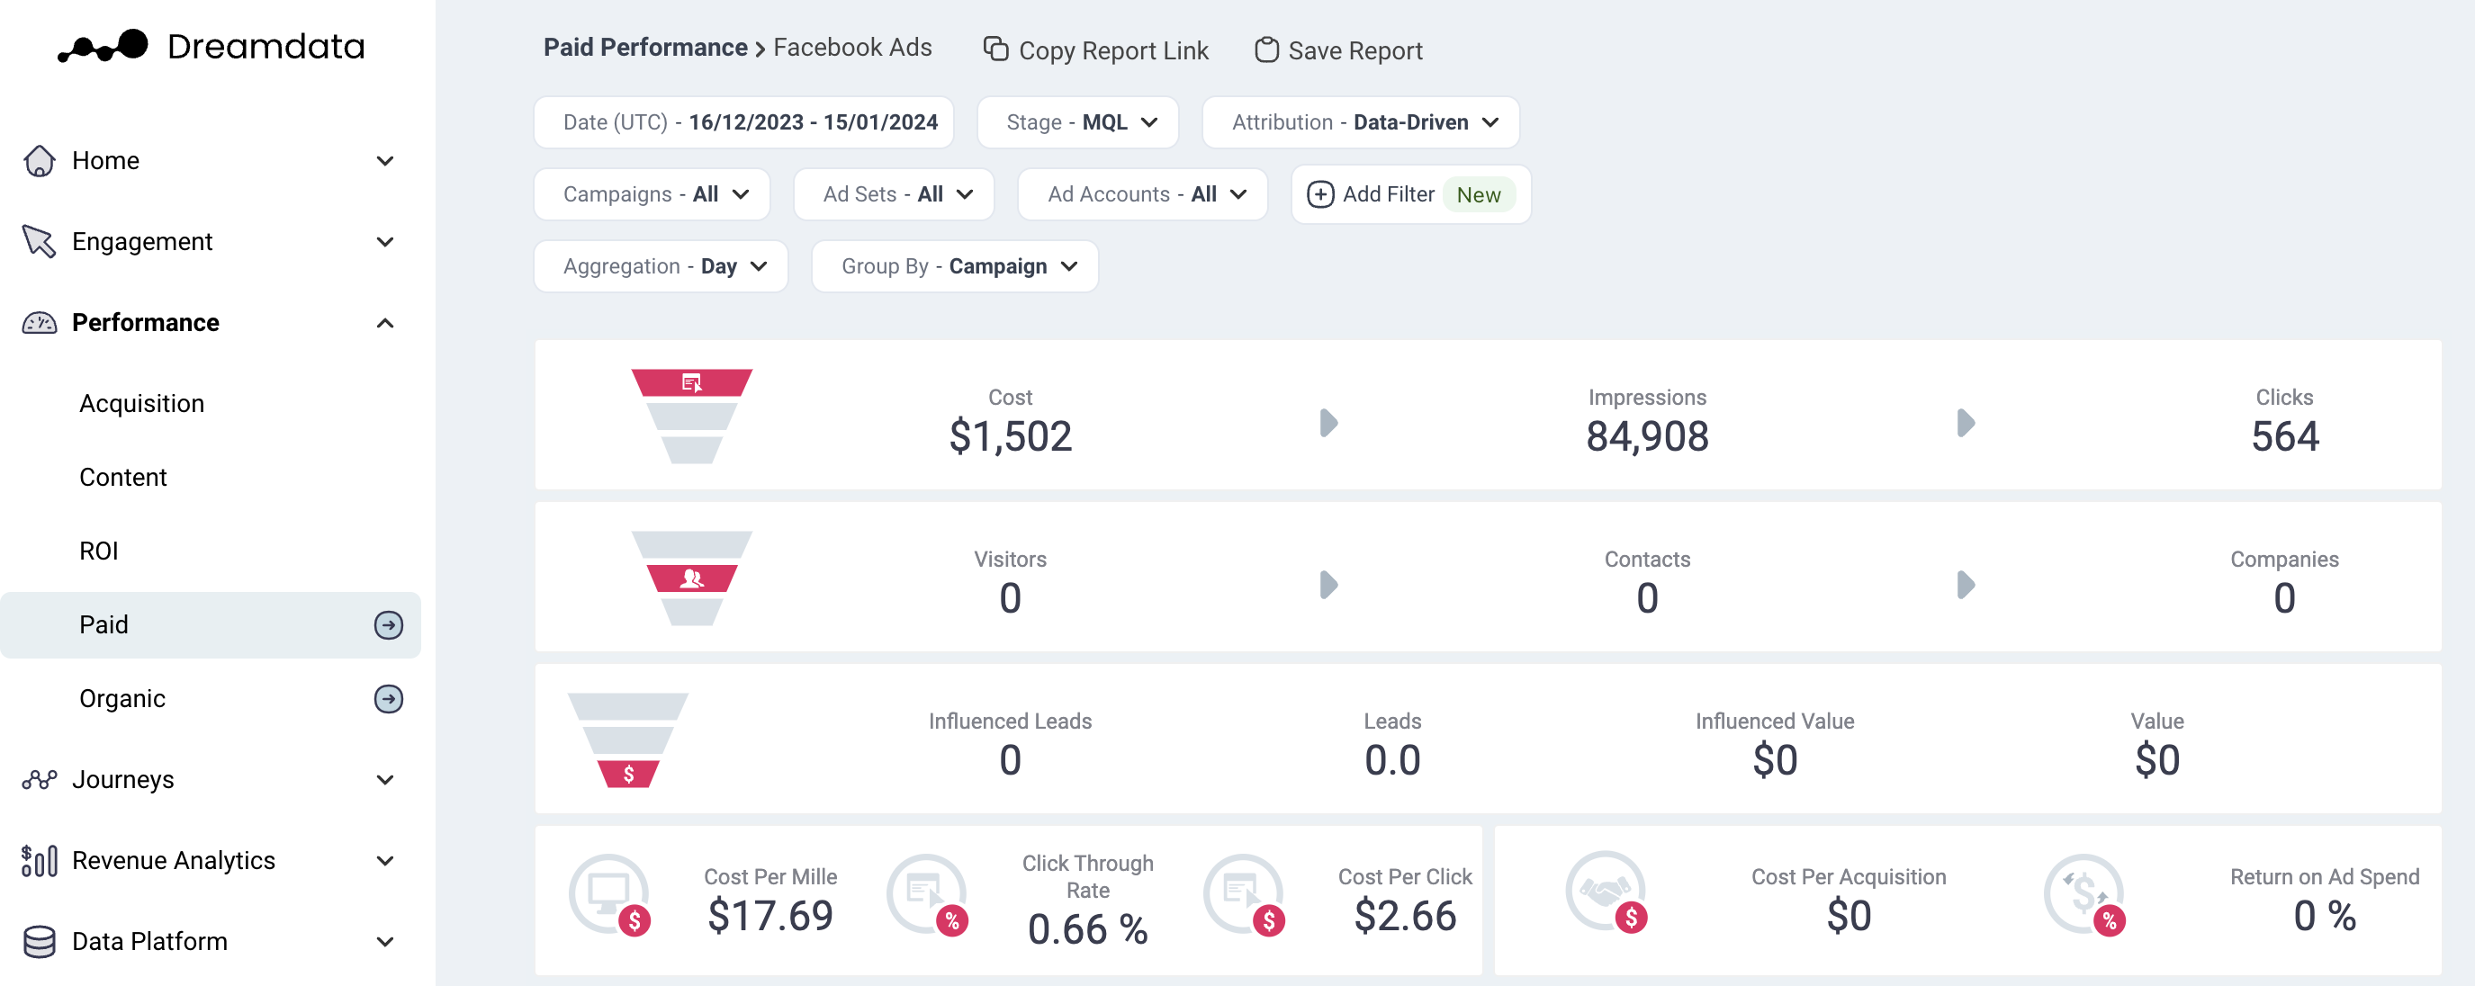Open the Home menu label
This screenshot has width=2475, height=986.
click(105, 160)
